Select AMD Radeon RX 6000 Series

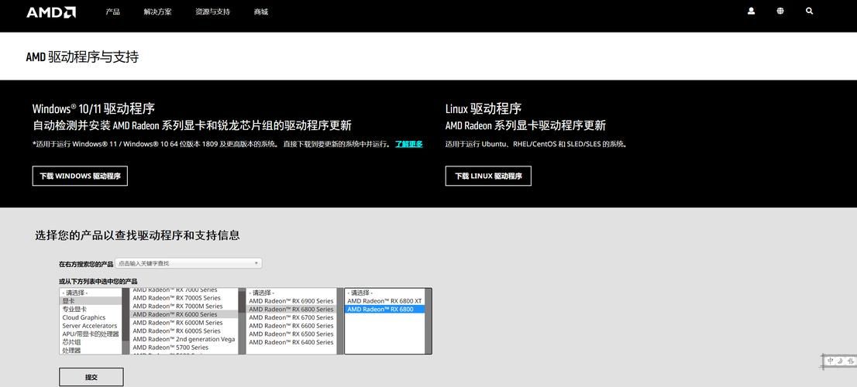pyautogui.click(x=184, y=314)
